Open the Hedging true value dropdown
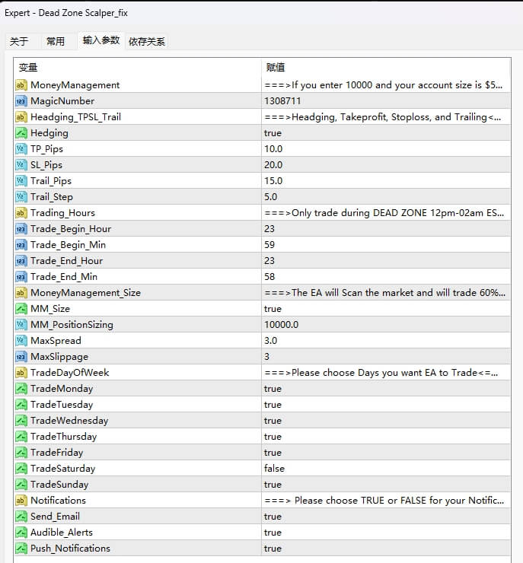This screenshot has width=523, height=563. coord(273,133)
